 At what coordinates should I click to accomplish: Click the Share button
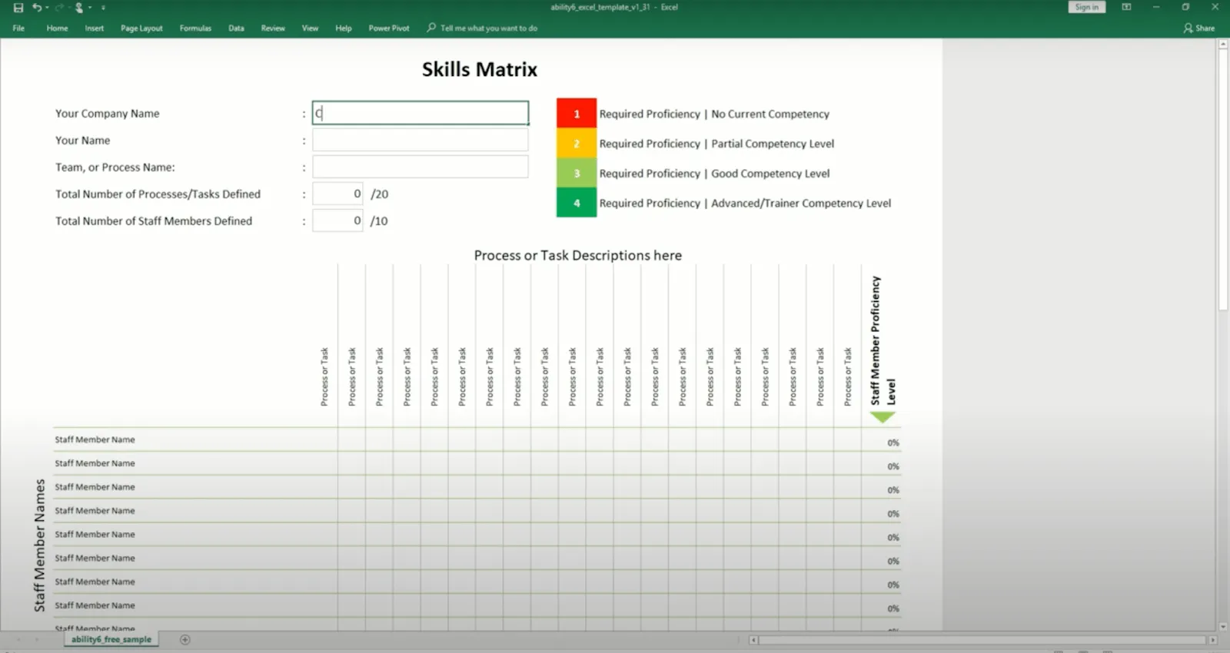pyautogui.click(x=1199, y=28)
